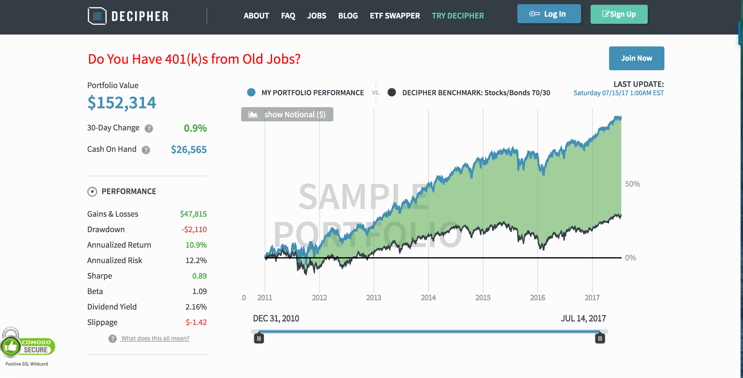Click the right date range slider handle

[x=600, y=338]
